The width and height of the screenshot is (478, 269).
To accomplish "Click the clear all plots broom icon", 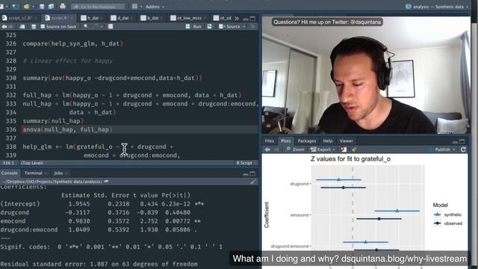I will [354, 149].
